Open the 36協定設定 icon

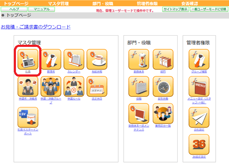tap(199, 145)
